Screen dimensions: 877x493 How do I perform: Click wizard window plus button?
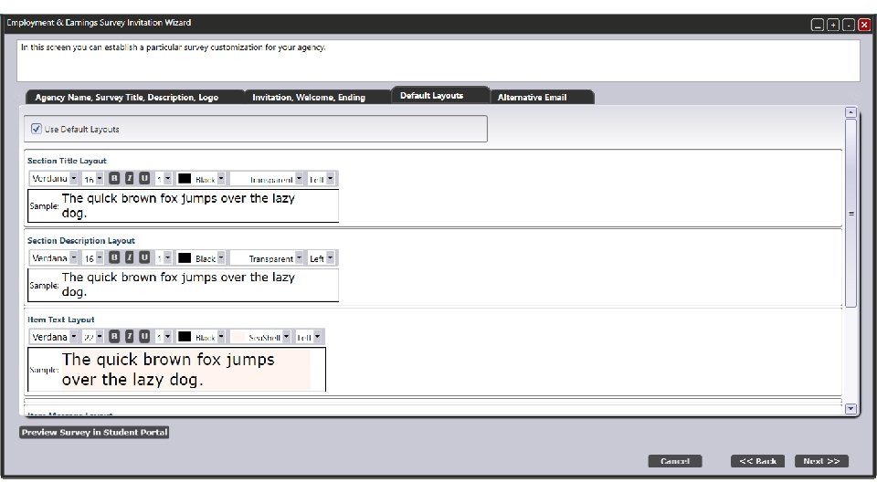[x=833, y=25]
